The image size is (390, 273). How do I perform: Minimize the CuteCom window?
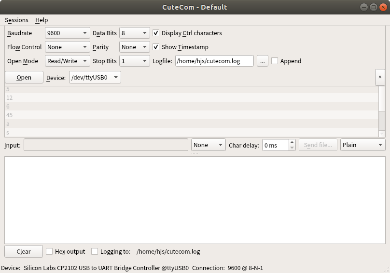[x=363, y=7]
